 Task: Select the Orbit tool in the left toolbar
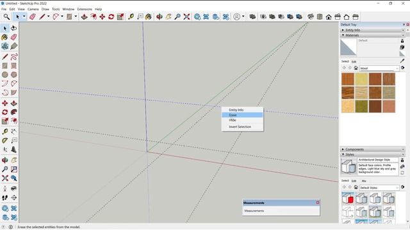point(4,160)
